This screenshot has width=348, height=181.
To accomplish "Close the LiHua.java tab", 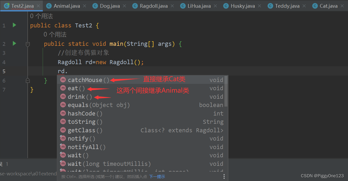I will click(215, 6).
